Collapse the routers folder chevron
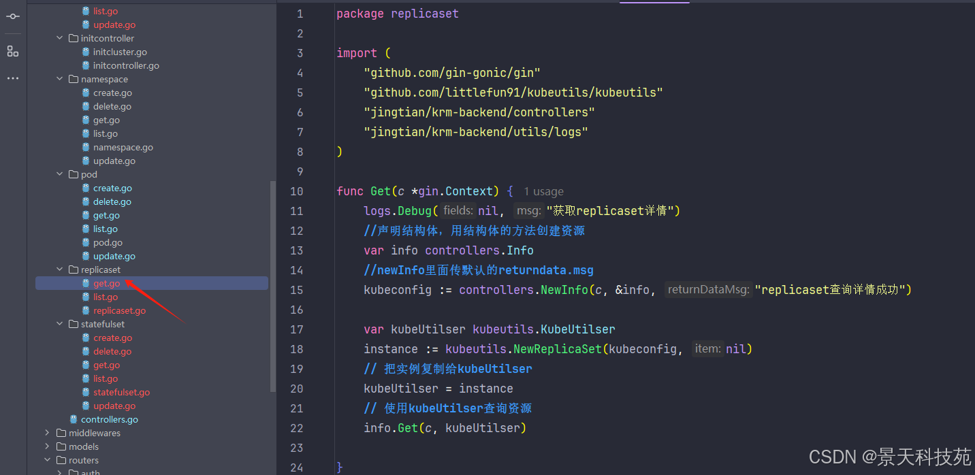The height and width of the screenshot is (475, 975). click(47, 460)
